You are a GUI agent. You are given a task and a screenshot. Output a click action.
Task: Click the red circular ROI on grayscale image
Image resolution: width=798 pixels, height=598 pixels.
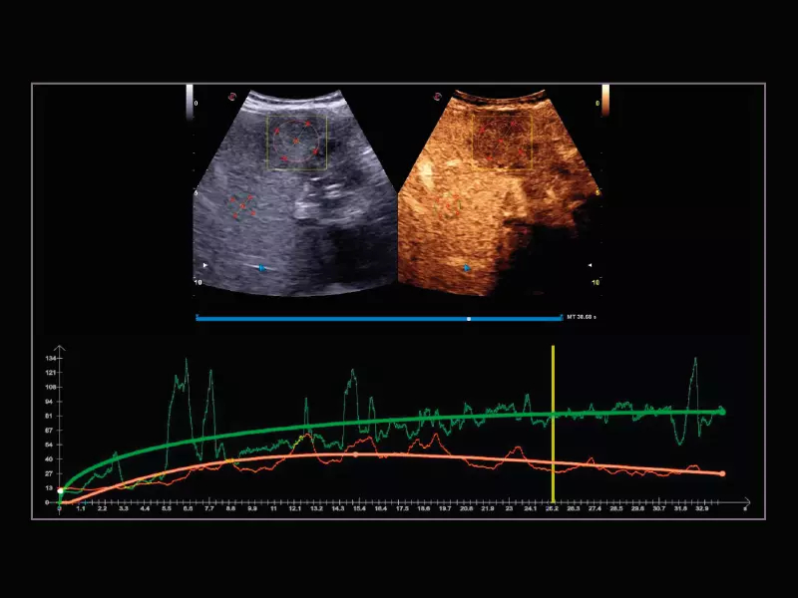click(x=297, y=141)
